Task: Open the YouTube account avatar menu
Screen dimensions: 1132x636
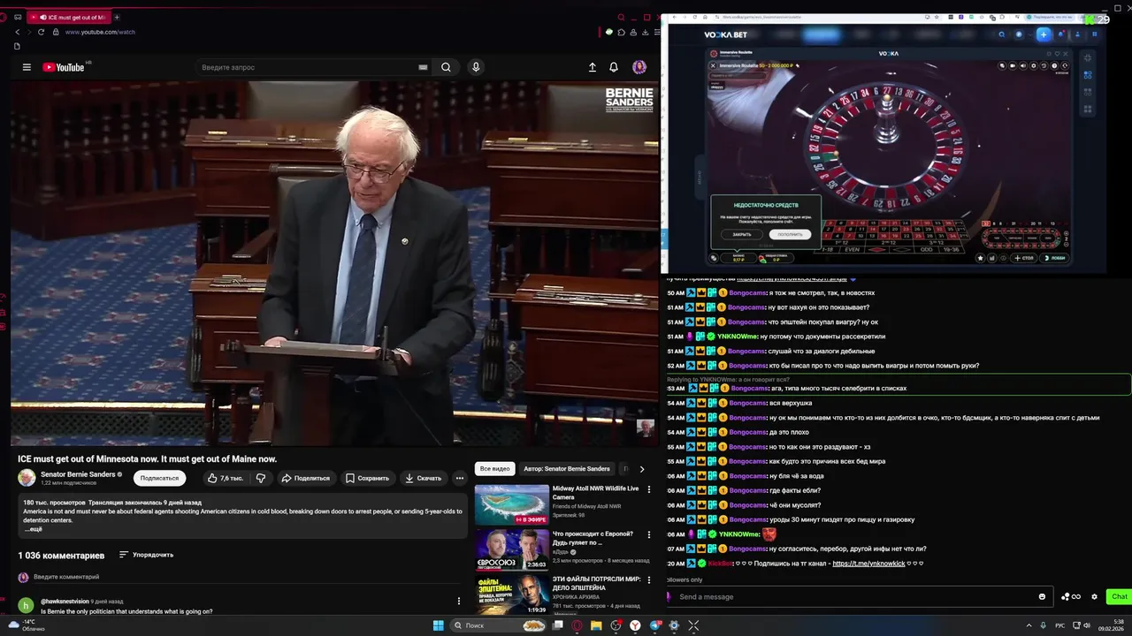Action: [x=639, y=67]
